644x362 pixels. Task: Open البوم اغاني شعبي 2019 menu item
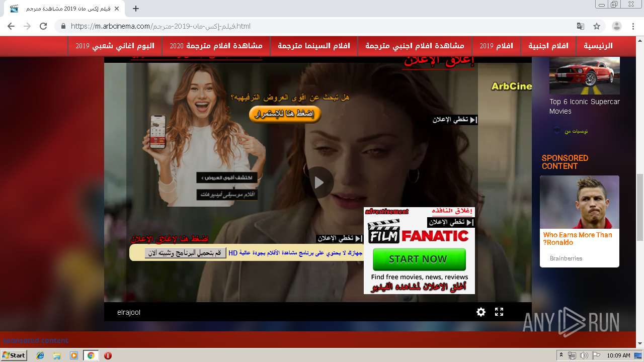[x=115, y=46]
